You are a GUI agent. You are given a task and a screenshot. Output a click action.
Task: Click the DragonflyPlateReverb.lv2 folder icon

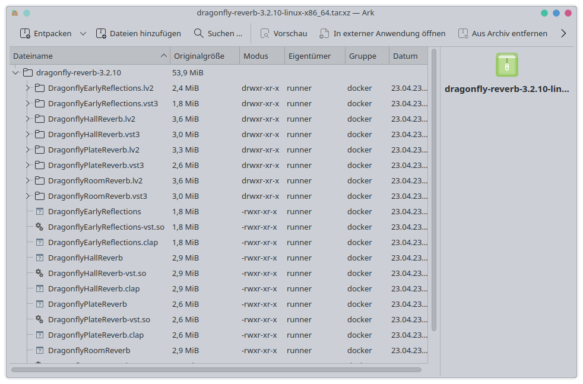pyautogui.click(x=40, y=150)
